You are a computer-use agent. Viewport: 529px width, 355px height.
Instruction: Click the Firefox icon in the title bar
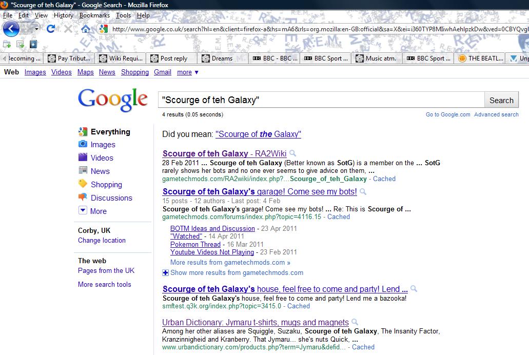coord(4,5)
